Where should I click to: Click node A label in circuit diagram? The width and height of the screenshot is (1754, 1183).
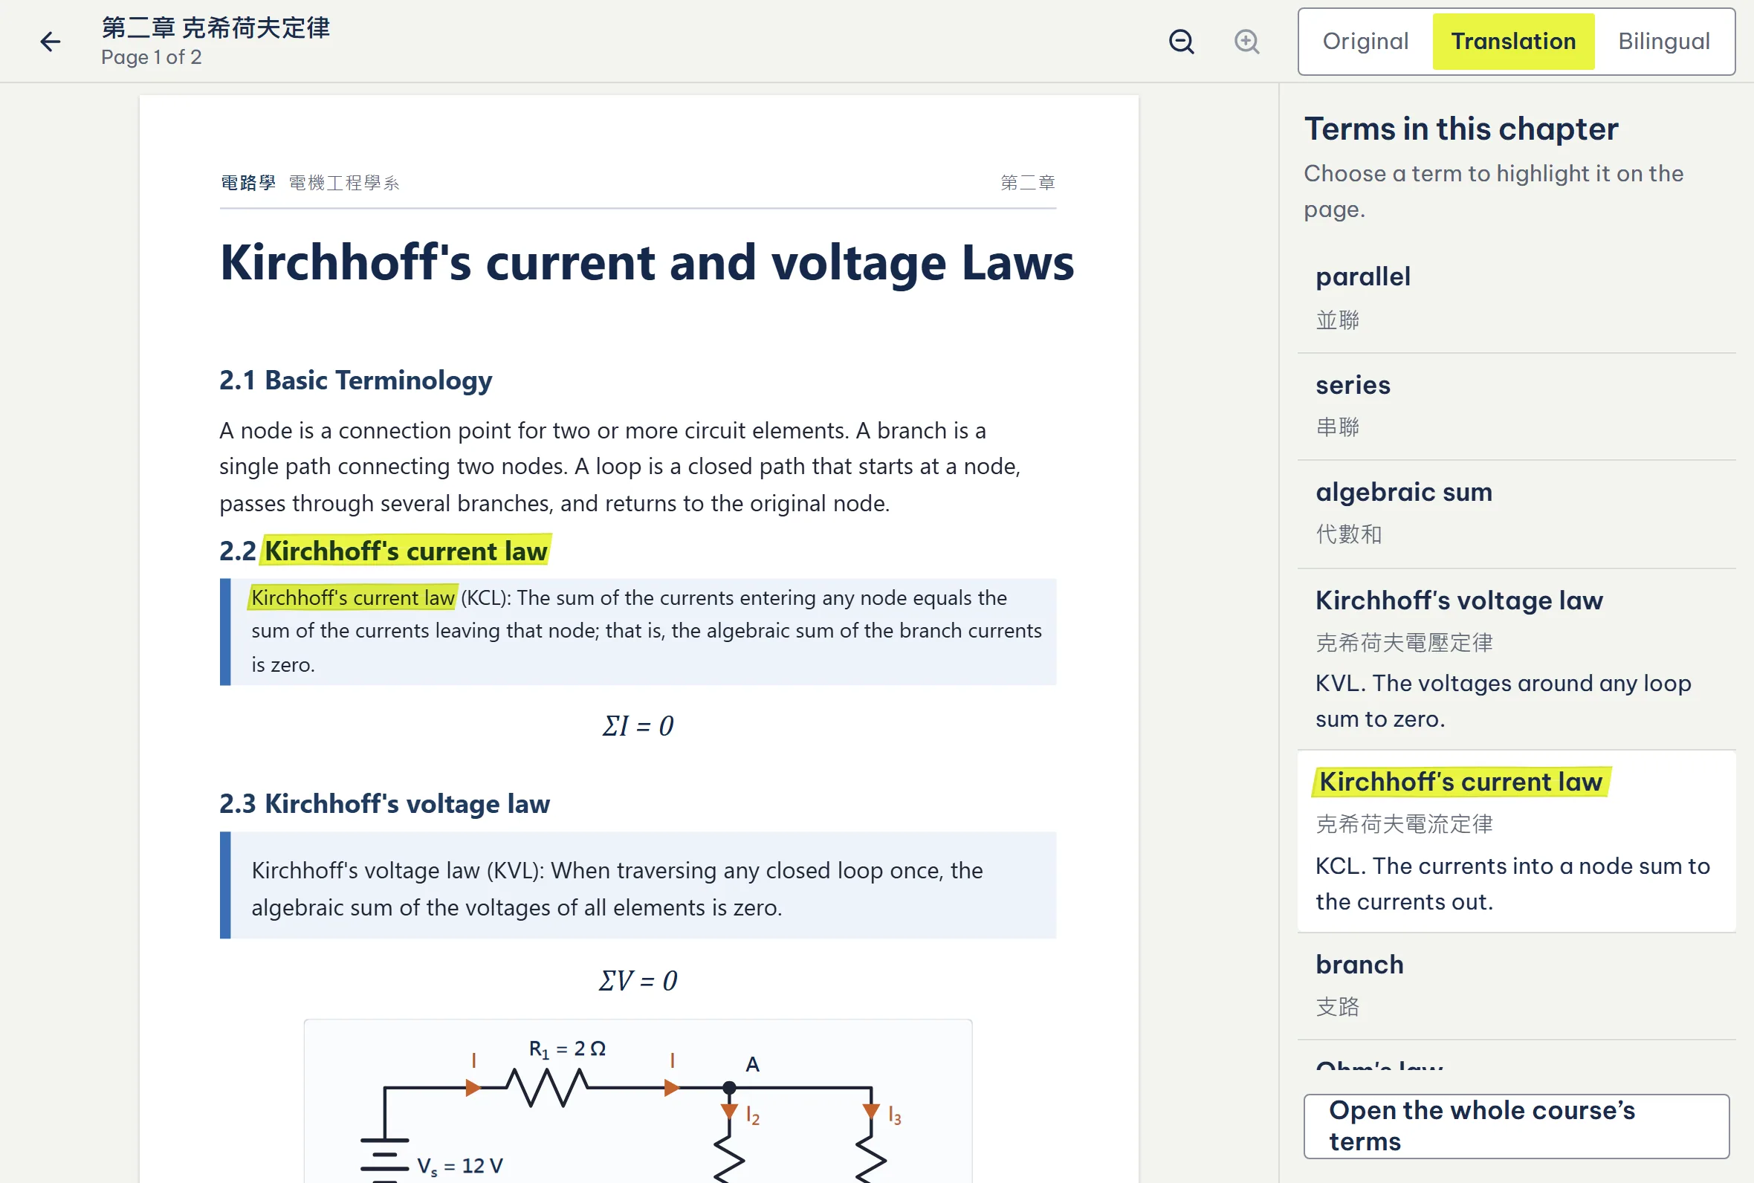(752, 1065)
